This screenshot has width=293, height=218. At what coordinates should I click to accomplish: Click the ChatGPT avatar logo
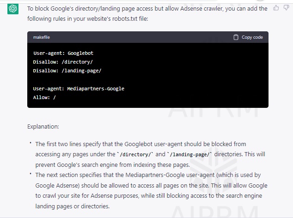point(13,9)
